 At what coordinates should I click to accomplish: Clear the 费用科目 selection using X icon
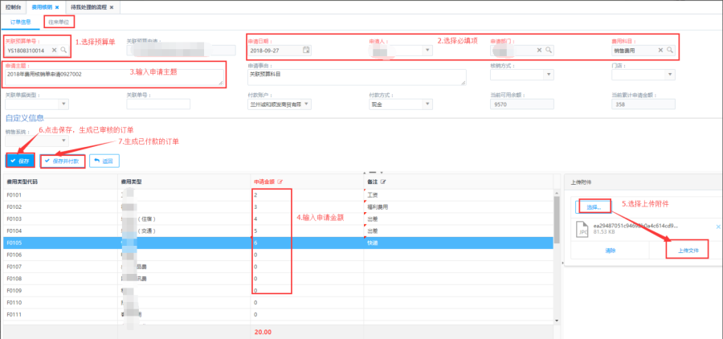tap(660, 50)
